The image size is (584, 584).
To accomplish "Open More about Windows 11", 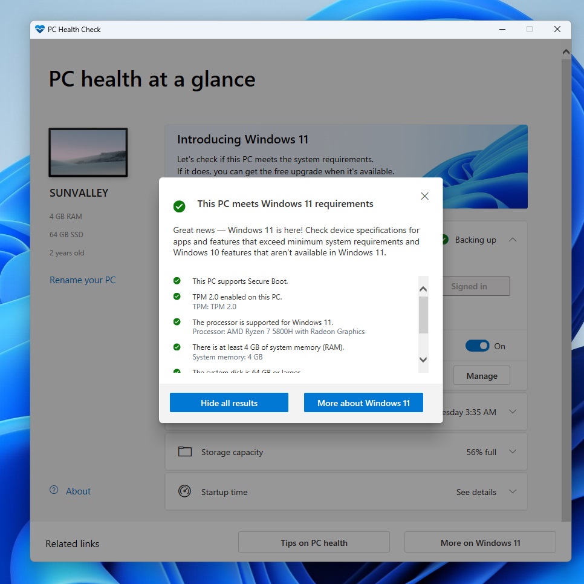I will tap(363, 402).
